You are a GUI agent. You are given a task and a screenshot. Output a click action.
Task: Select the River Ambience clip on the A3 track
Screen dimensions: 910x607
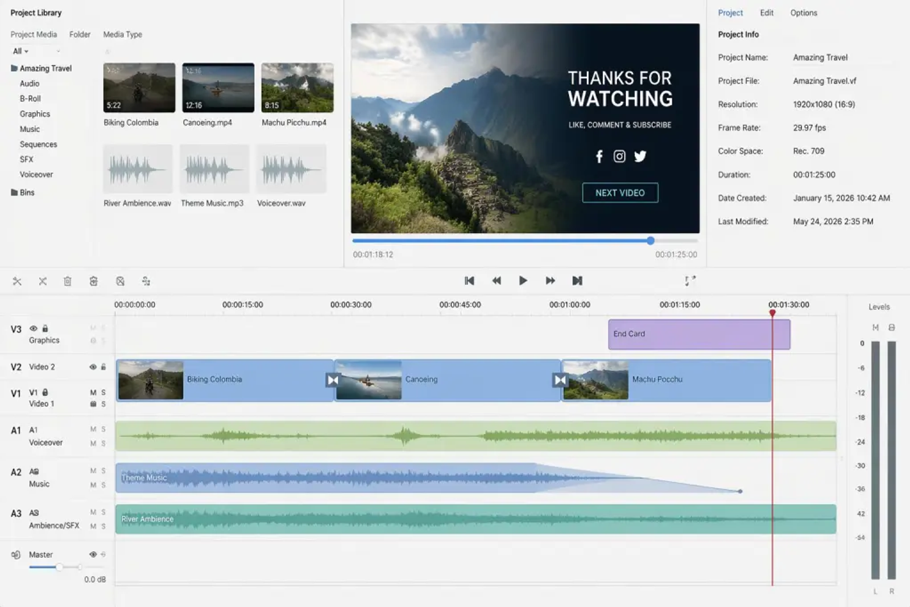(x=475, y=519)
